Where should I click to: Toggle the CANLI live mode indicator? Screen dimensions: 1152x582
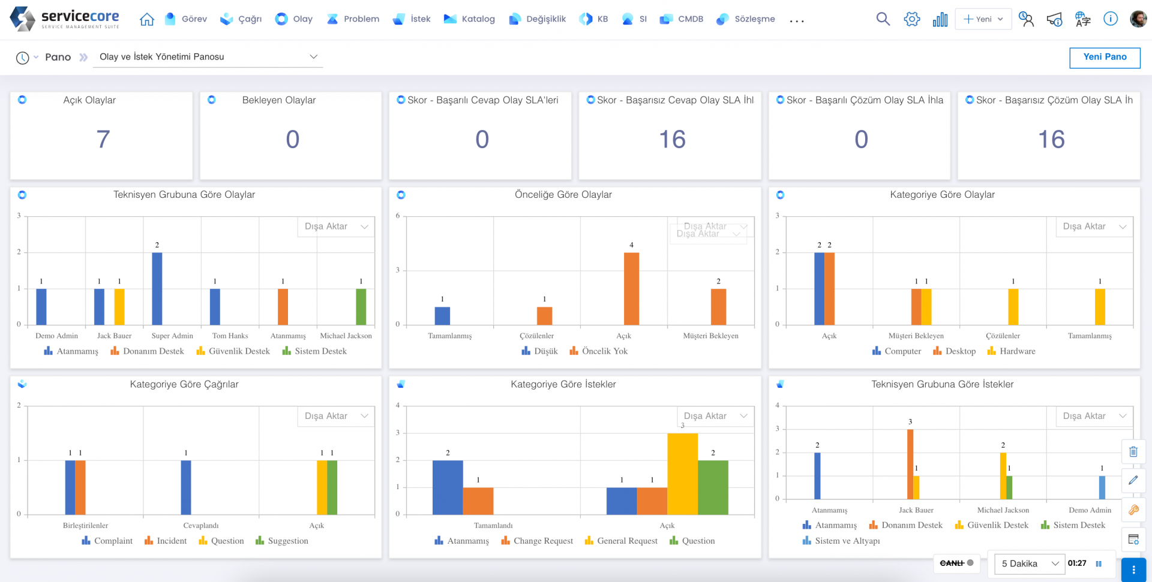click(956, 563)
